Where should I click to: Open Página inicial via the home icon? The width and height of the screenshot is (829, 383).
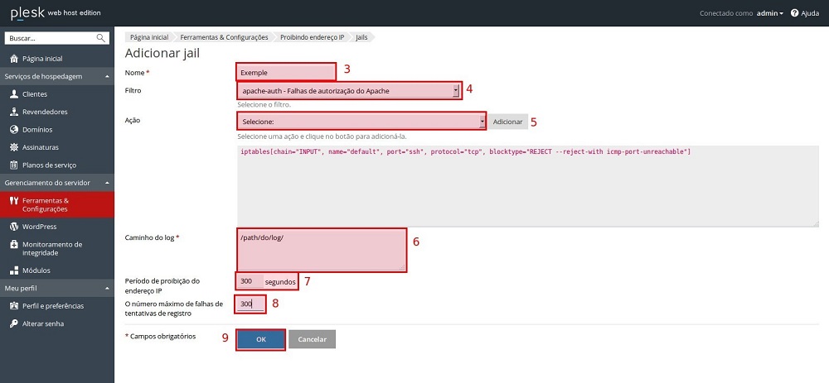13,59
